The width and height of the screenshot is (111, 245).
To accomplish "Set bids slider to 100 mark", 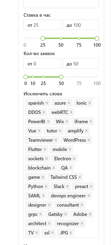I will point(97,77).
